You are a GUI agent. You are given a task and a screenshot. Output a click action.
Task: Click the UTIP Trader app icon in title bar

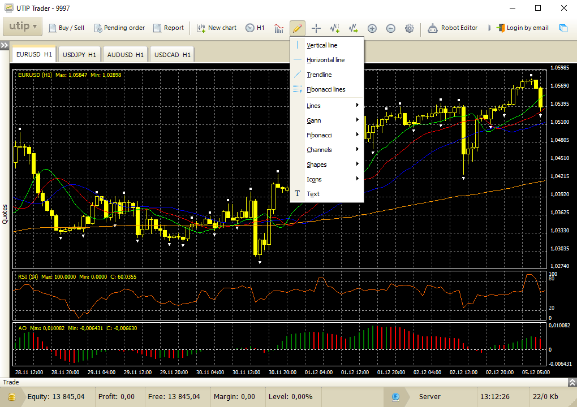(8, 8)
